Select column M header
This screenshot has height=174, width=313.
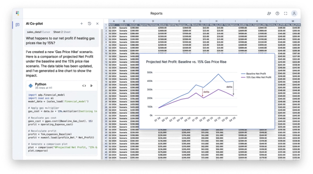(293, 21)
